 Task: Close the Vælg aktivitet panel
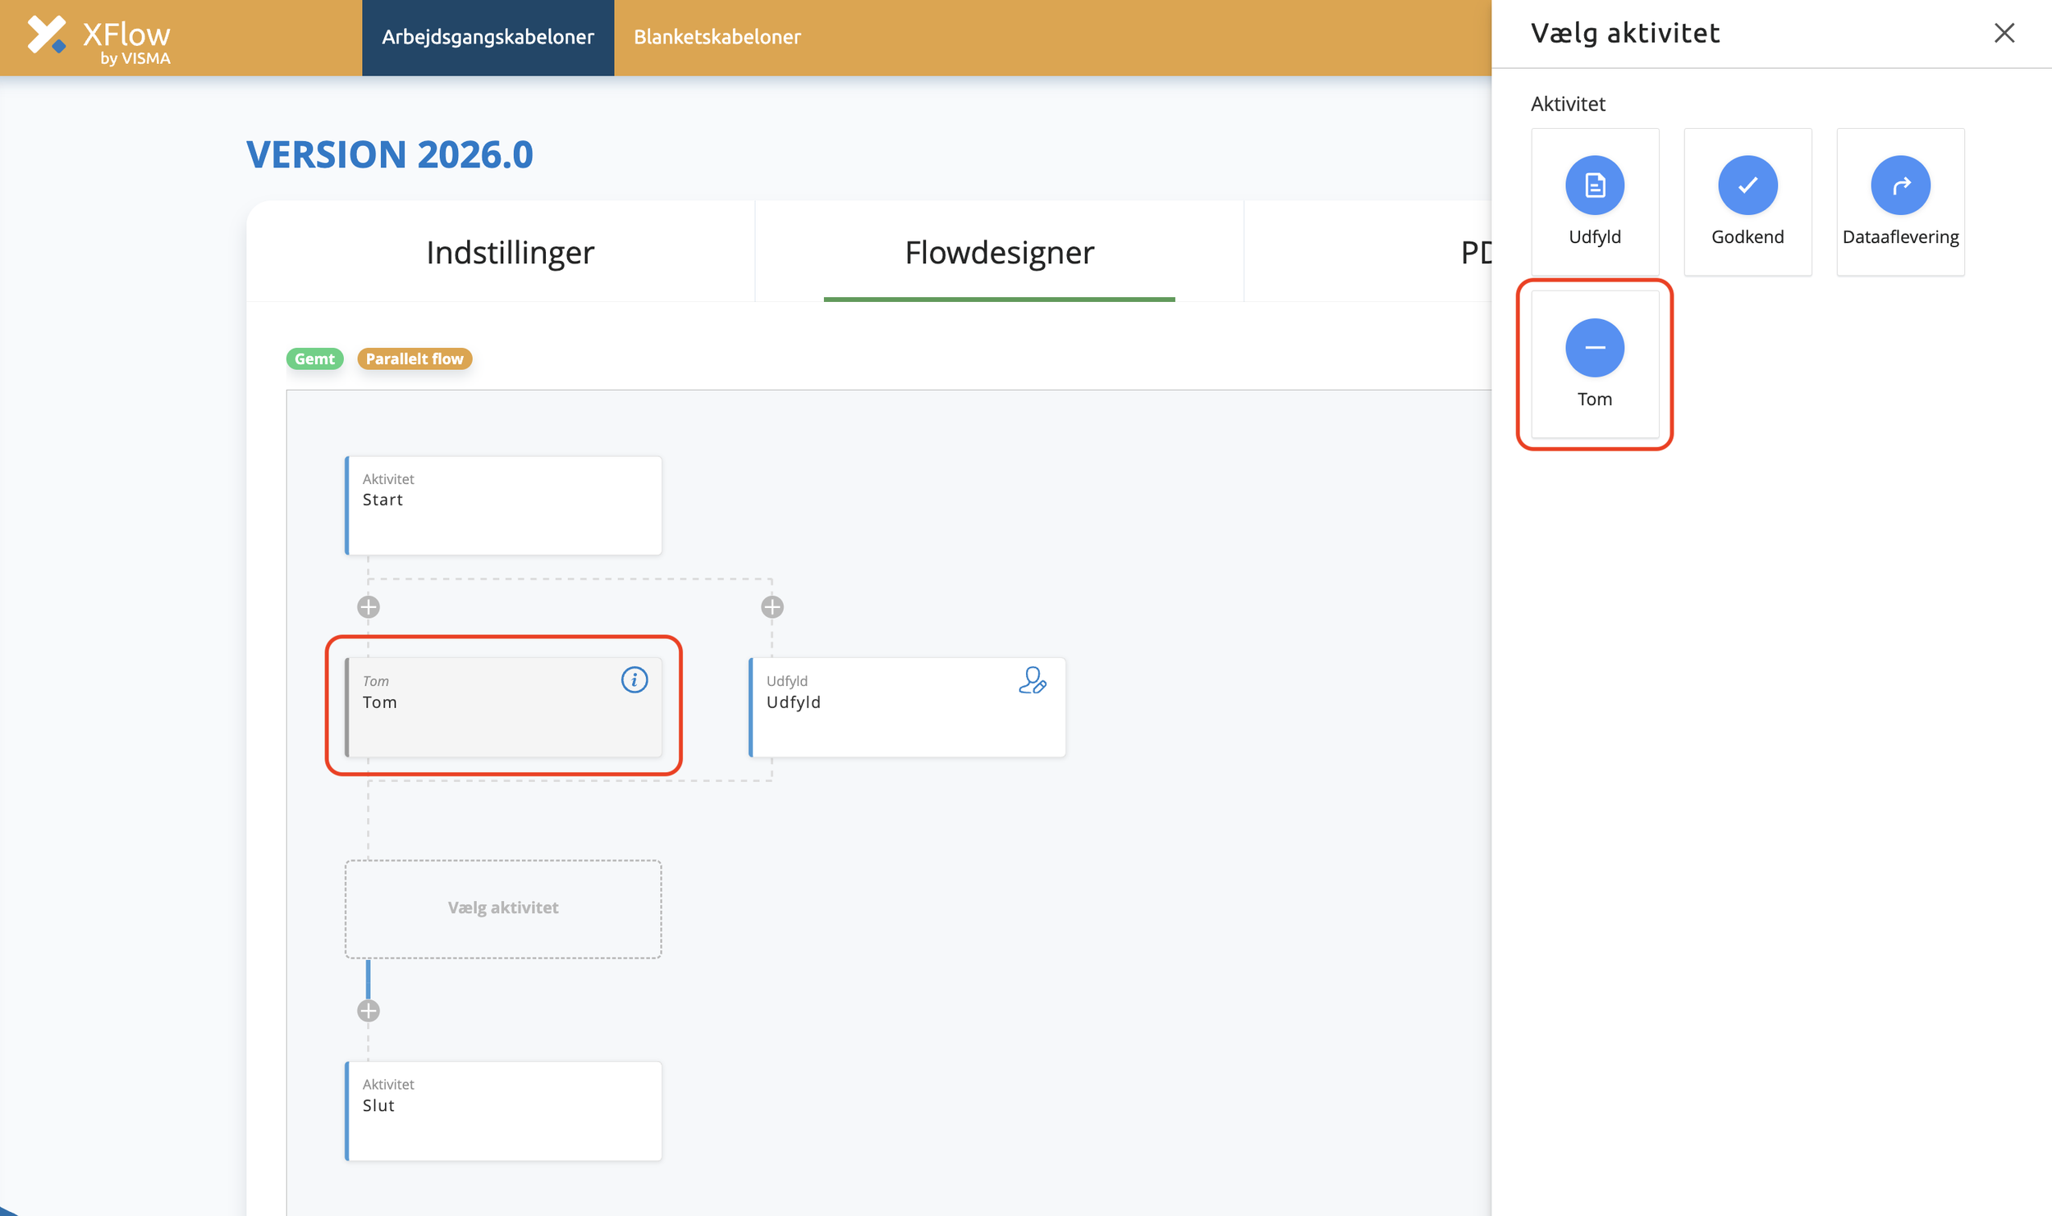[x=2004, y=34]
